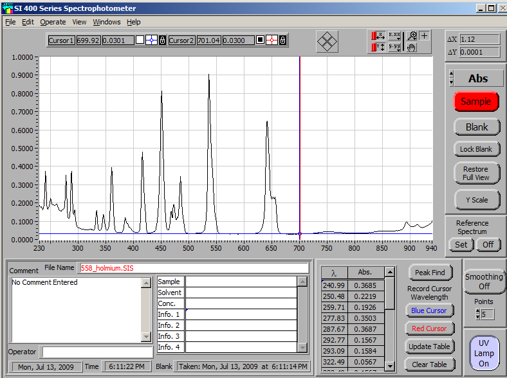Open the Windows menu
Viewport: 507px width, 378px height.
coord(106,22)
